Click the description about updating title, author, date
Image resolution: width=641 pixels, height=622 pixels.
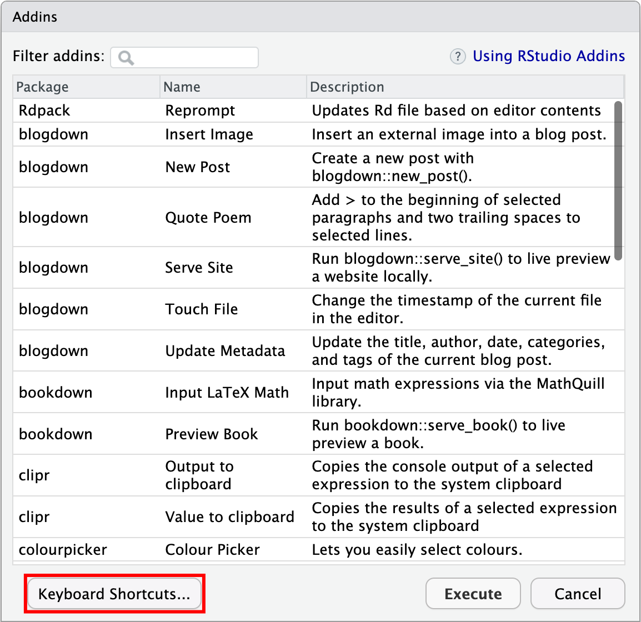[458, 350]
